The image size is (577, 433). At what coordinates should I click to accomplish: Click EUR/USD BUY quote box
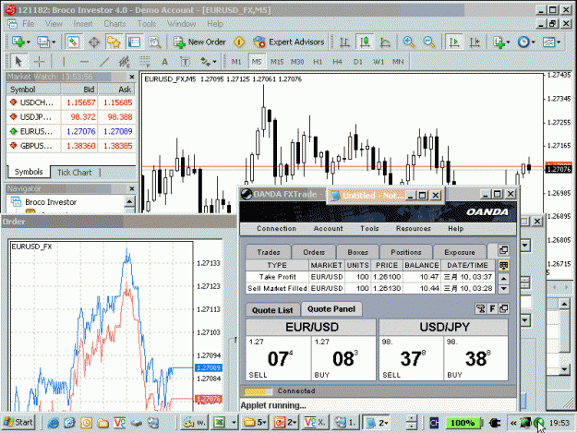pyautogui.click(x=343, y=358)
